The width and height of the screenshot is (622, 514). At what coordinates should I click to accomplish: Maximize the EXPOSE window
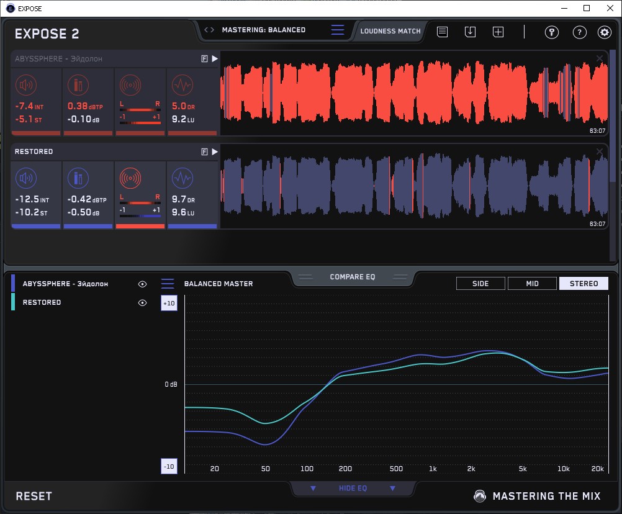[587, 8]
